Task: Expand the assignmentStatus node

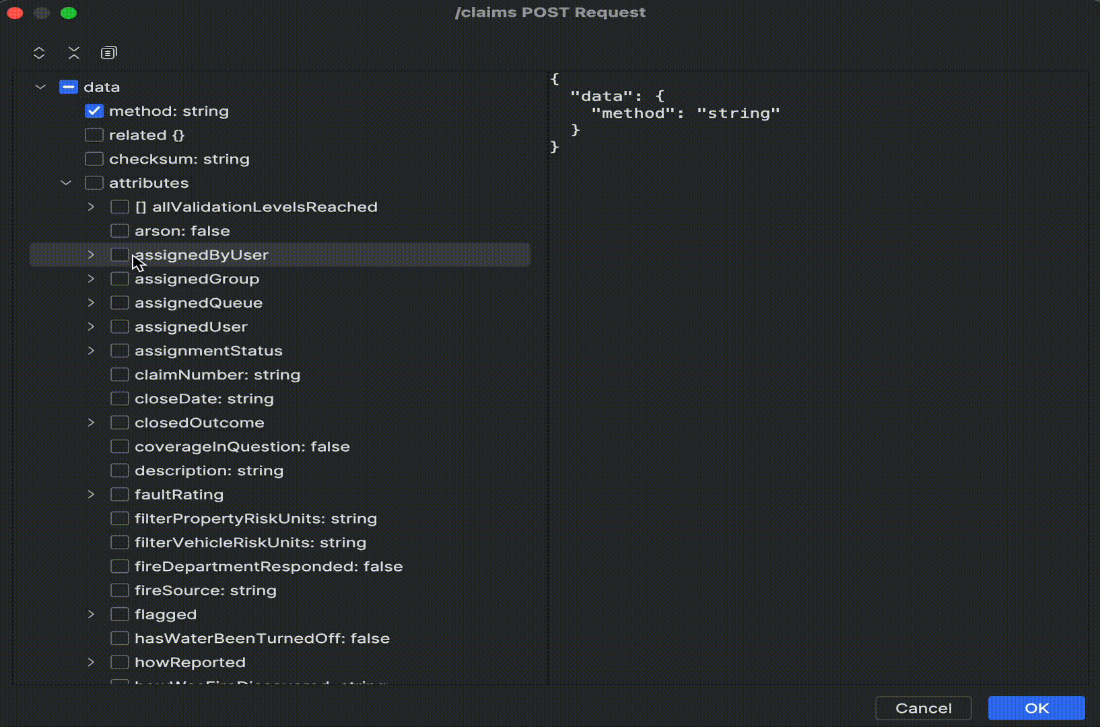Action: coord(91,351)
